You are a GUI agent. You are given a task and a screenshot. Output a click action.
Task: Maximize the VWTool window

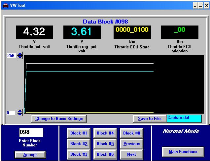200,6
